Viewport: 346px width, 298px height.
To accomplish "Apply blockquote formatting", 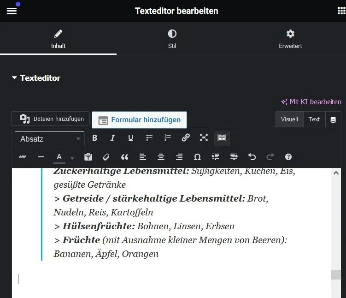I will point(125,157).
